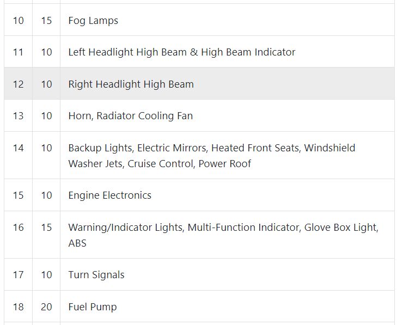Click the amperage 20 for fuse 18
Screen dimensions: 397x325
(46, 307)
